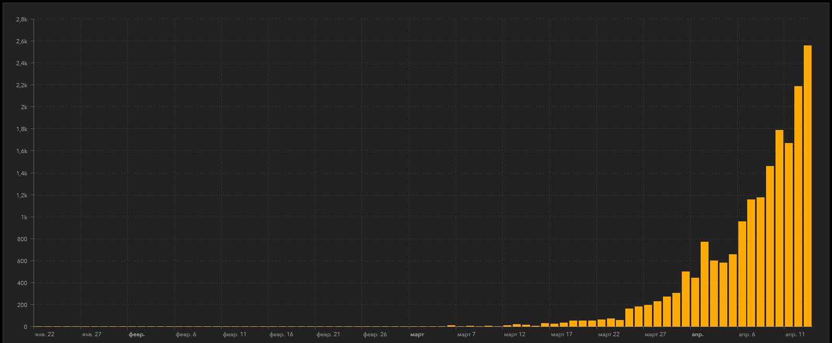Click the 'апр. 11' x-axis label
This screenshot has width=832, height=343.
(x=795, y=335)
